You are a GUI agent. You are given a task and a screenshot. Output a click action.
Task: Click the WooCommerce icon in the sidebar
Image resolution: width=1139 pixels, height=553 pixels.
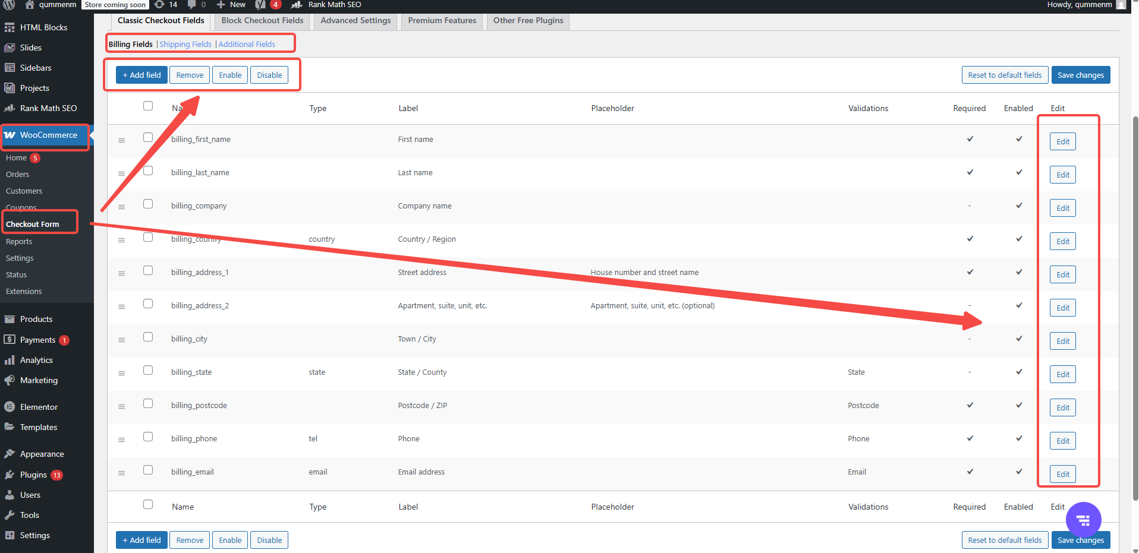tap(10, 135)
